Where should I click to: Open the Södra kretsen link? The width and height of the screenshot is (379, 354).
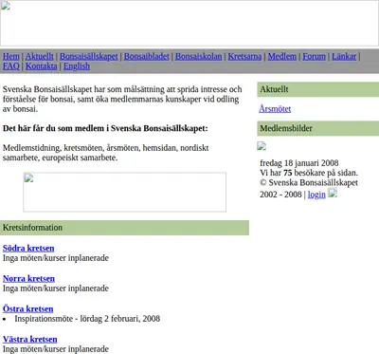pos(28,248)
